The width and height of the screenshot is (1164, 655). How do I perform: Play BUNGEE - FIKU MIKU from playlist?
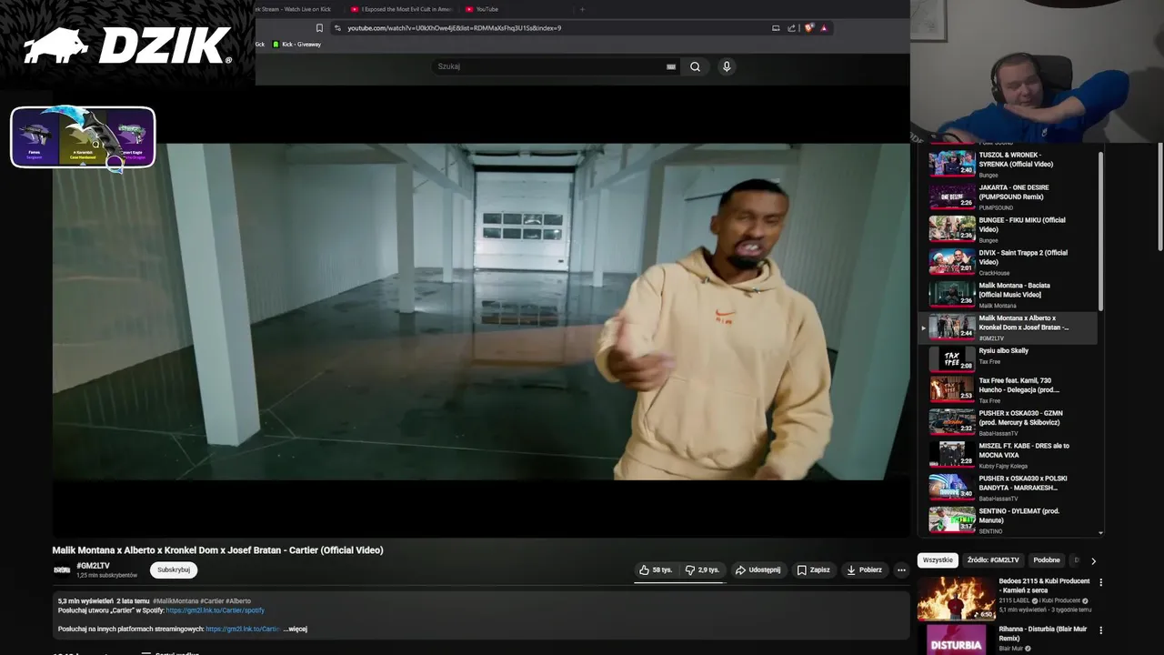1012,229
